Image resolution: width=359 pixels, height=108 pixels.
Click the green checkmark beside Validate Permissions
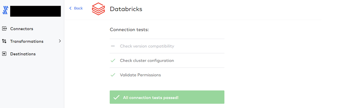click(113, 75)
